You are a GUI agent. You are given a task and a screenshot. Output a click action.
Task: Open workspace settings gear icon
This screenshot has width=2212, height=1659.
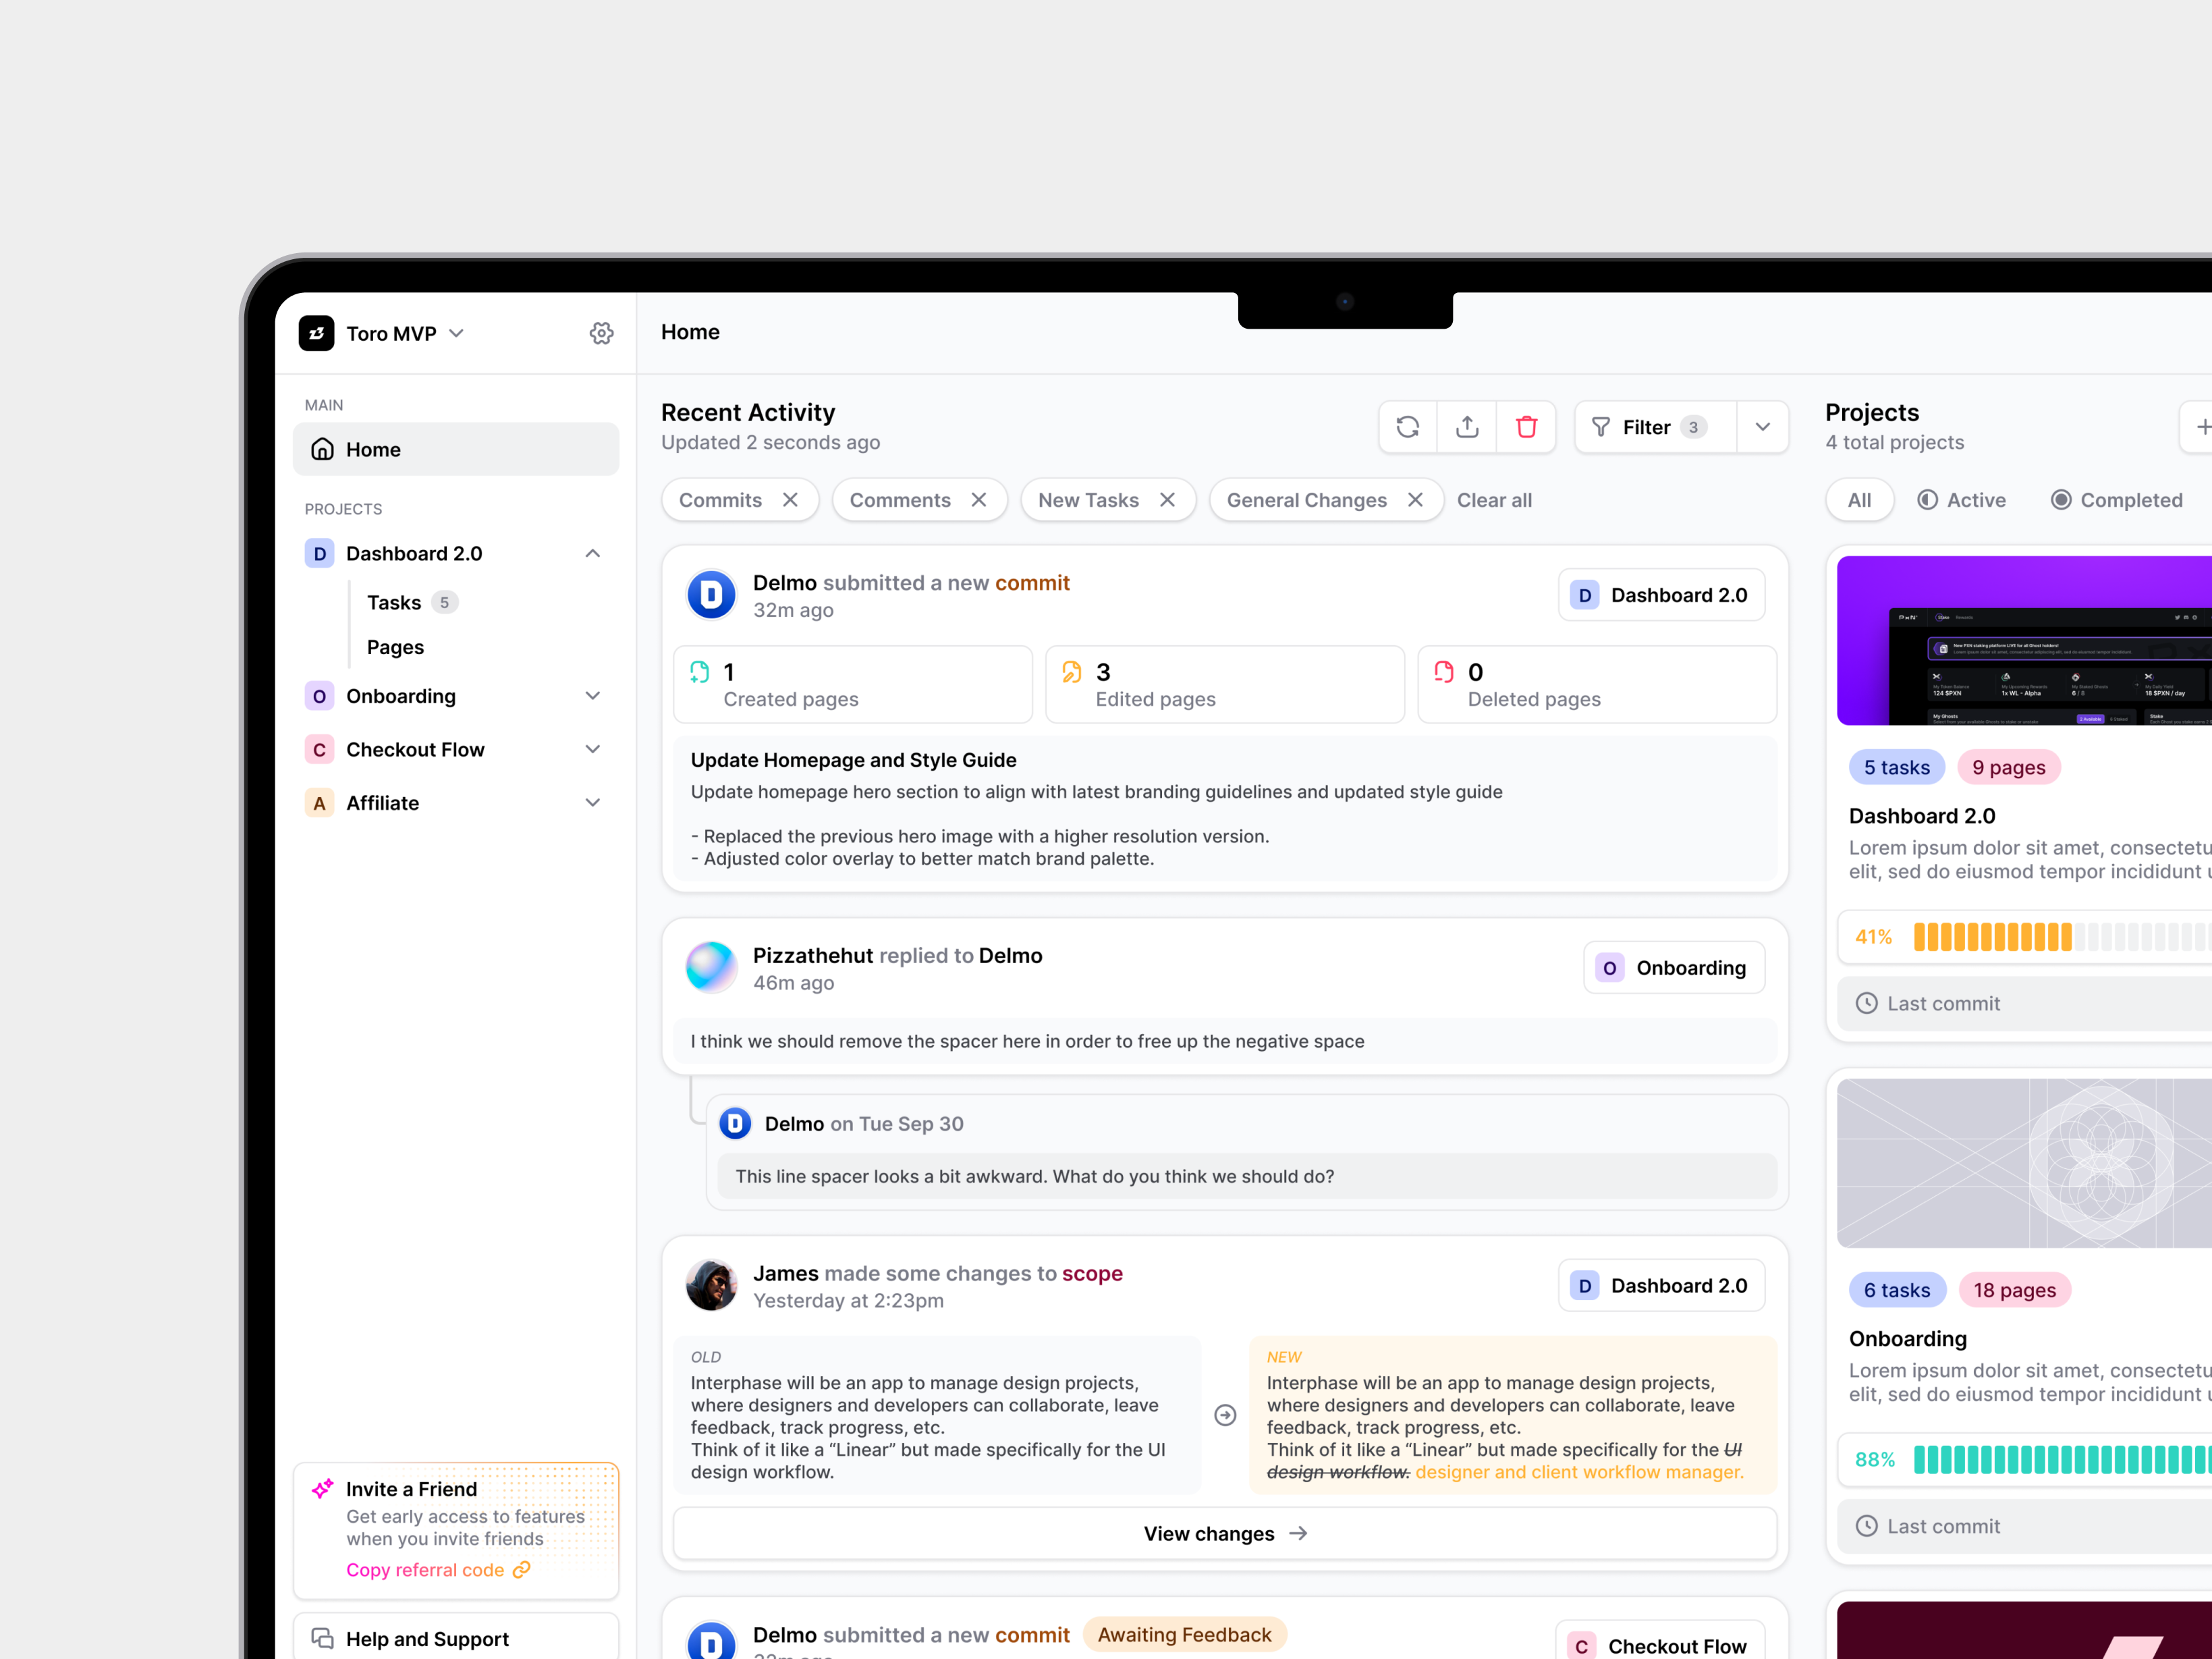pos(601,333)
